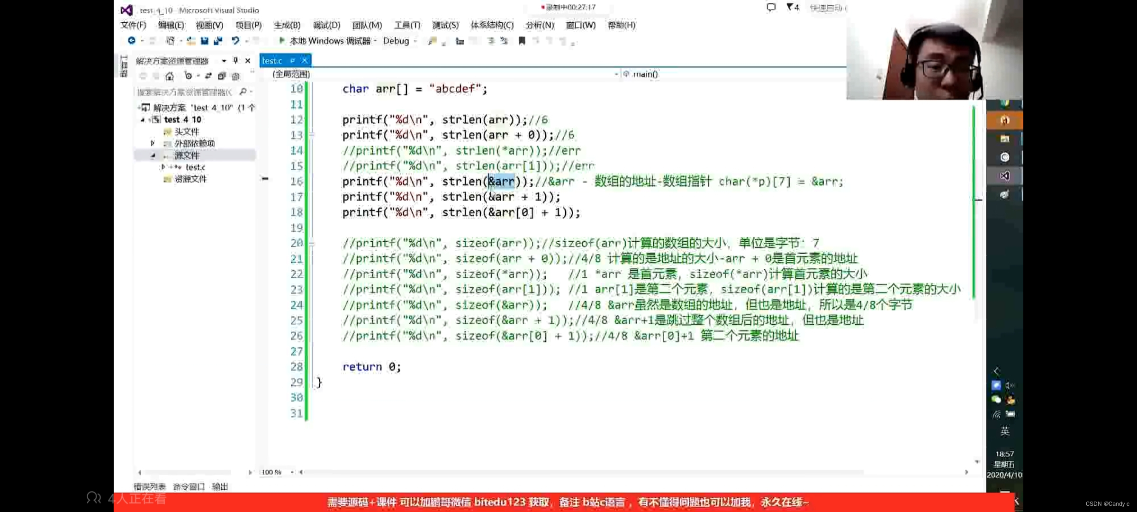The image size is (1137, 512).
Task: Click the bookmark icon in toolbar
Action: pyautogui.click(x=522, y=41)
